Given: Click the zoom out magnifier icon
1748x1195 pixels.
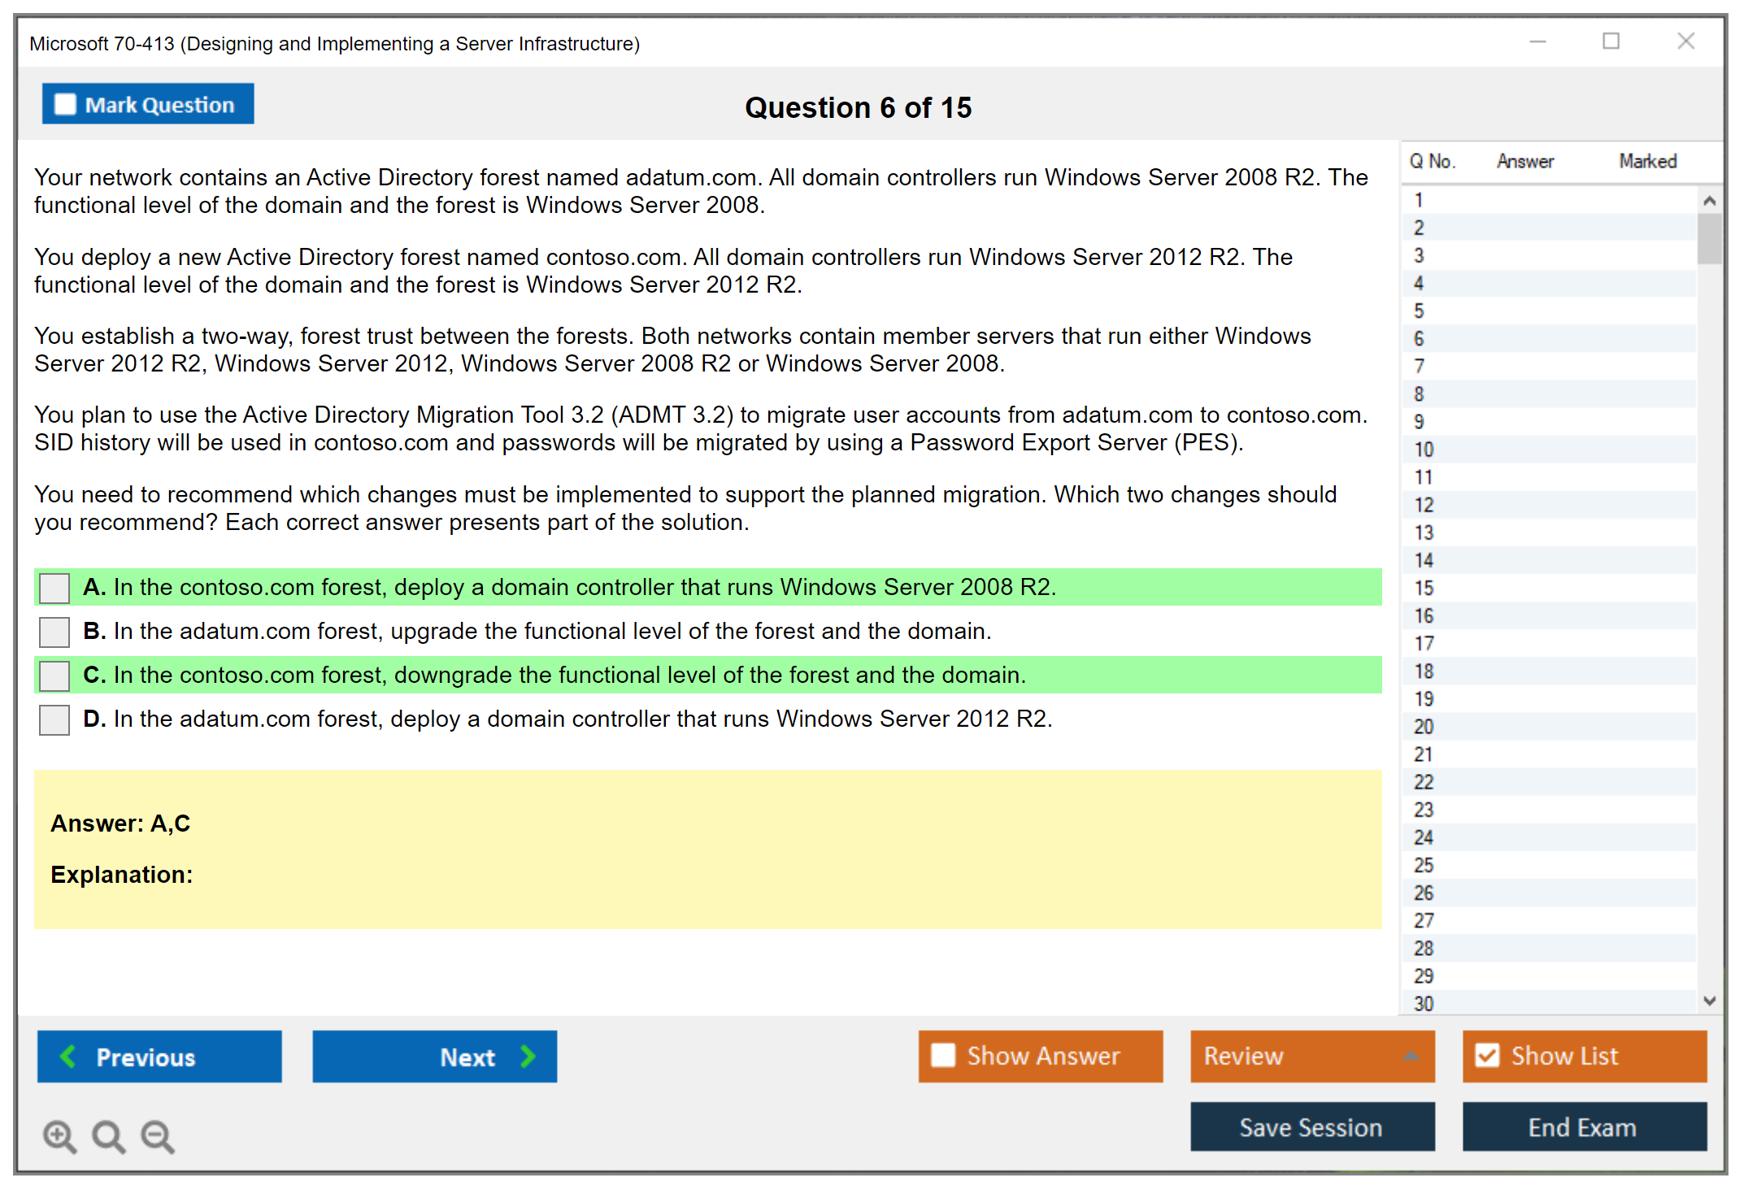Looking at the screenshot, I should pyautogui.click(x=155, y=1136).
